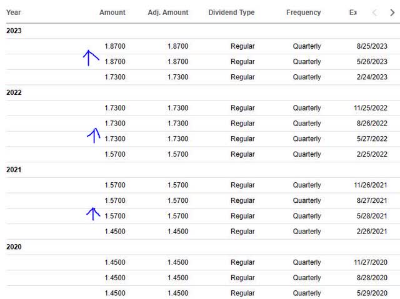Select the Frequency column header

(303, 12)
